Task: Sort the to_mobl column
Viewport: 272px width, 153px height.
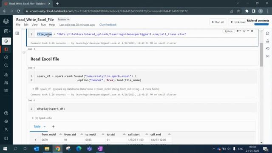Action: tap(103, 134)
